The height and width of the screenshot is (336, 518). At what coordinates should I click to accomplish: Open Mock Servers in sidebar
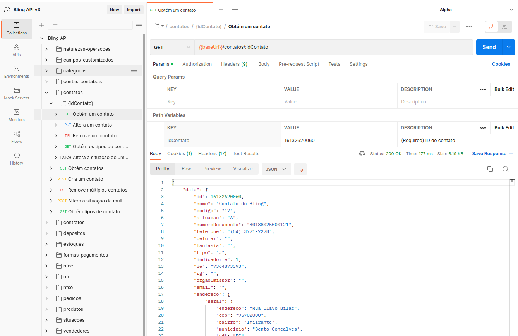click(x=17, y=93)
